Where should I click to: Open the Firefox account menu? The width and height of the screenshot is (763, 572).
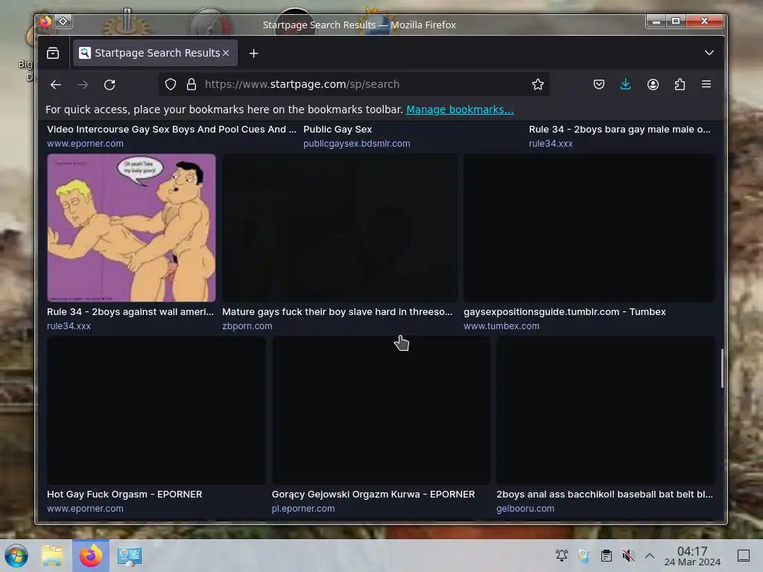point(653,85)
